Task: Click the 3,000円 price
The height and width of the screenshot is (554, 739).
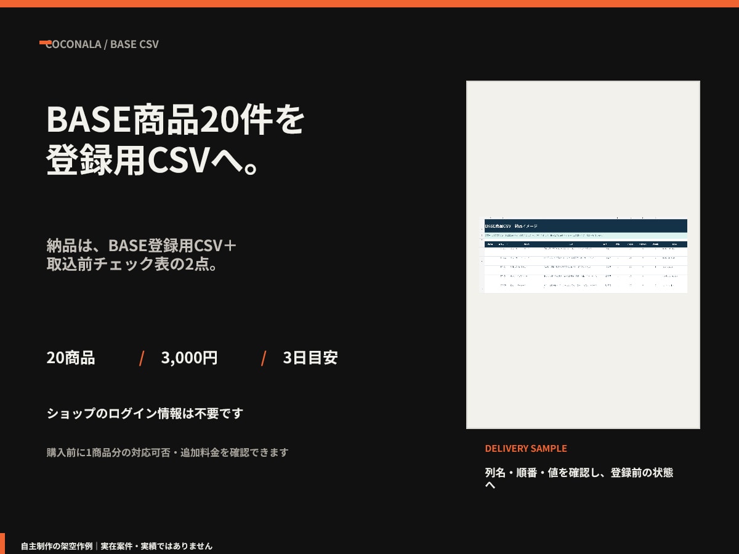Action: [x=189, y=358]
